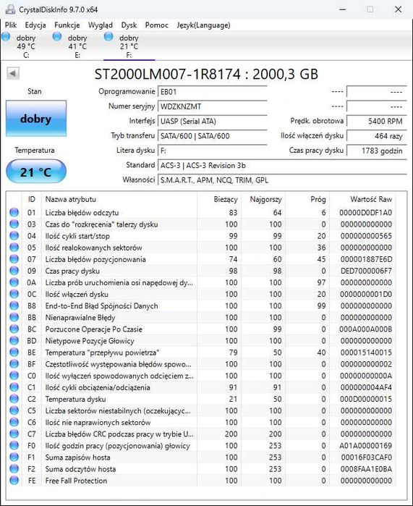The height and width of the screenshot is (506, 413).
Task: Click the firmware field showing EB01
Action: pyautogui.click(x=213, y=92)
